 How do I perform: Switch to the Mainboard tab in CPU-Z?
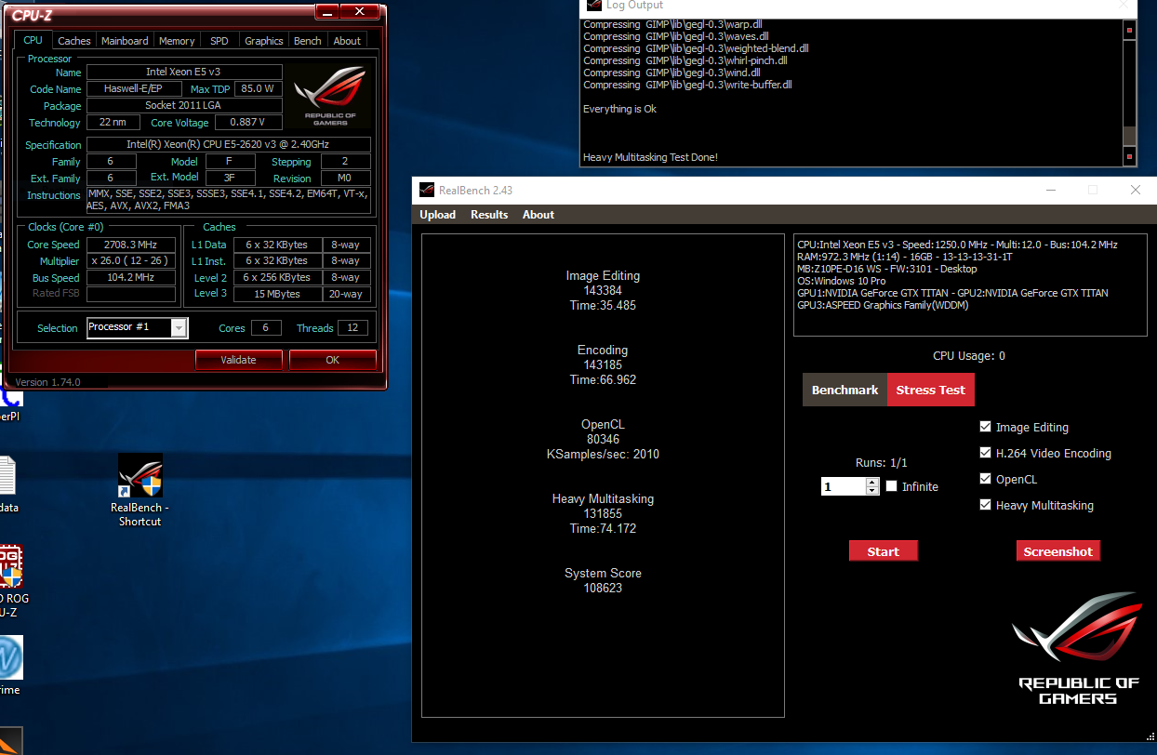[125, 41]
